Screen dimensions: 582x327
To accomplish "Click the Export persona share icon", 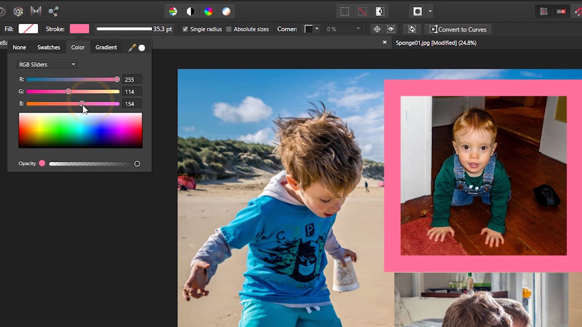I will pyautogui.click(x=53, y=11).
